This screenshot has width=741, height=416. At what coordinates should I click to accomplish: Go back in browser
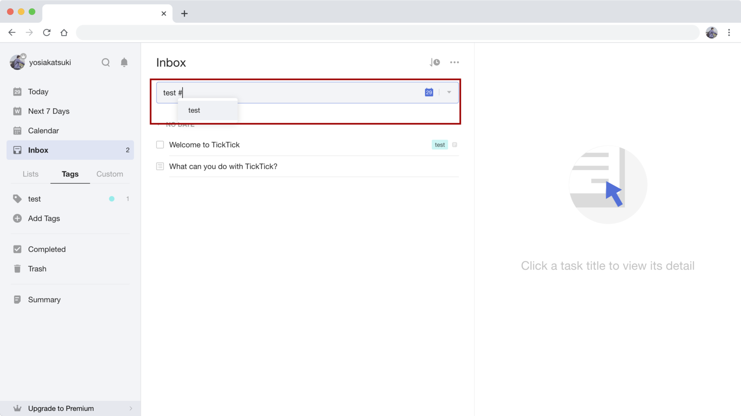(12, 32)
